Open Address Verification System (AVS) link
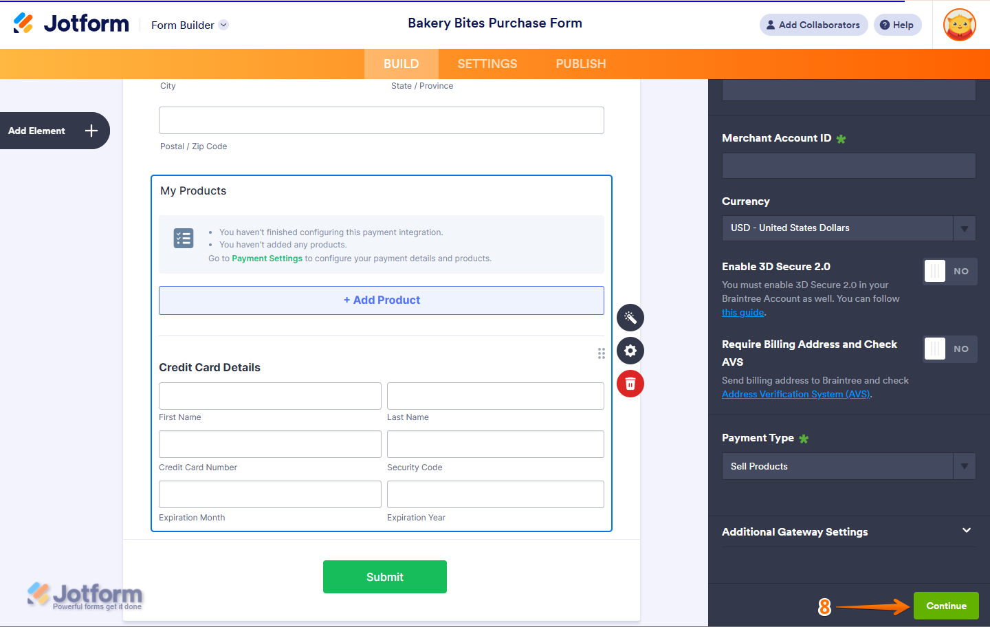This screenshot has height=627, width=990. (796, 394)
